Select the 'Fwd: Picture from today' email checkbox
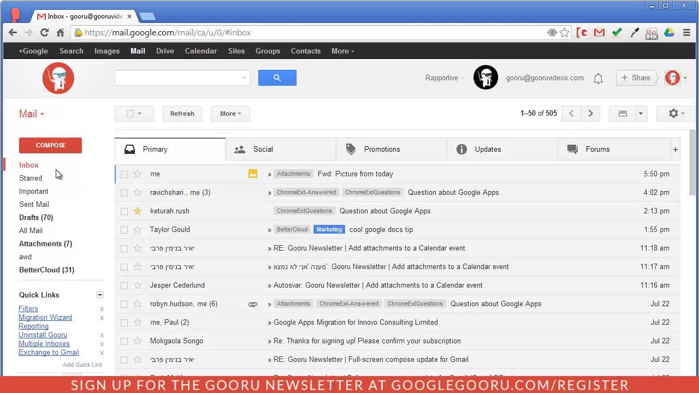 pyautogui.click(x=125, y=174)
